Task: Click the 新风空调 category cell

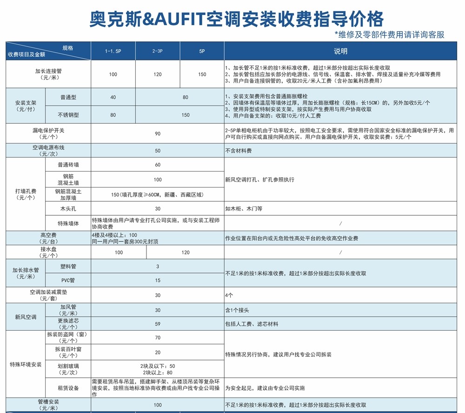Action: (26, 317)
